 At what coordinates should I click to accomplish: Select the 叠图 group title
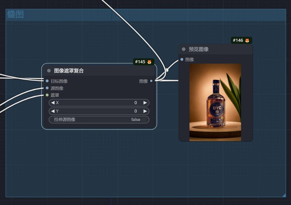point(15,15)
